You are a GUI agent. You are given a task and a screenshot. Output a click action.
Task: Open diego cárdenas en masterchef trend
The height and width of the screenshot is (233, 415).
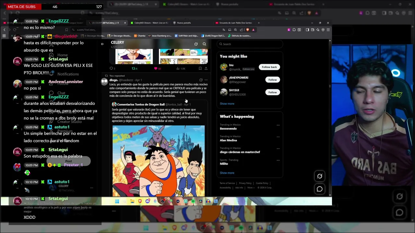[240, 152]
